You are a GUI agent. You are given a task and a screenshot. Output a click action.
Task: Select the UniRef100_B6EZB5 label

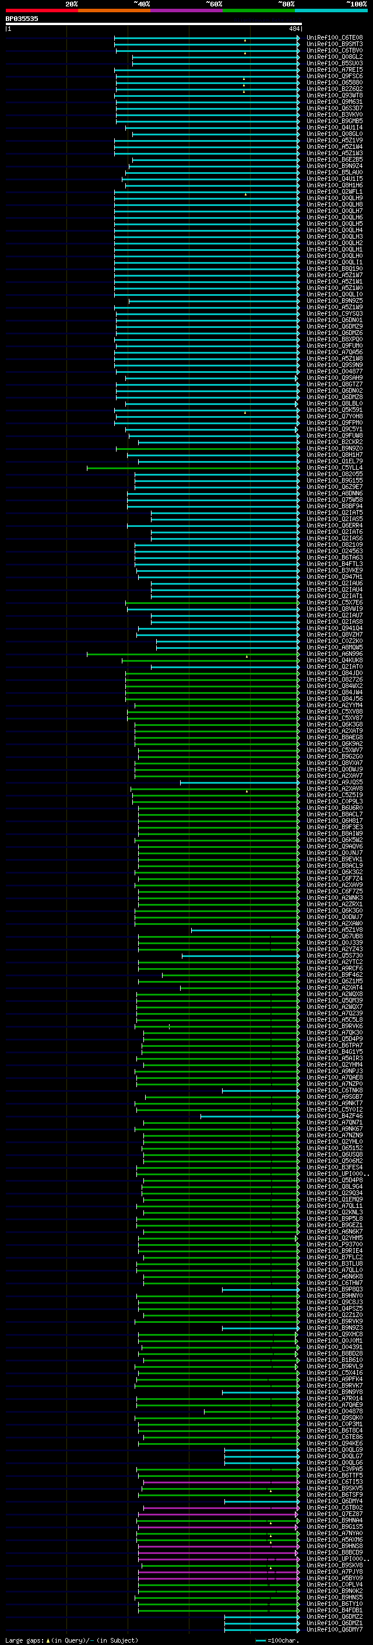click(x=335, y=160)
